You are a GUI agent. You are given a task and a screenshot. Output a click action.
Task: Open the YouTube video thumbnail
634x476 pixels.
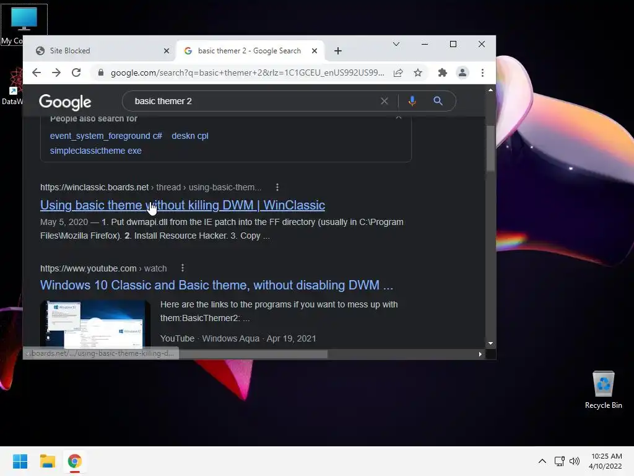(95, 324)
